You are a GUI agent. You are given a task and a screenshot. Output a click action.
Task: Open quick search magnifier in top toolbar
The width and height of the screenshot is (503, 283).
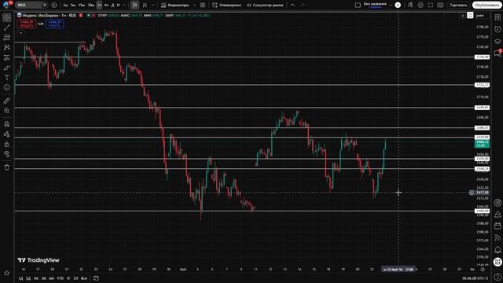[x=410, y=6]
